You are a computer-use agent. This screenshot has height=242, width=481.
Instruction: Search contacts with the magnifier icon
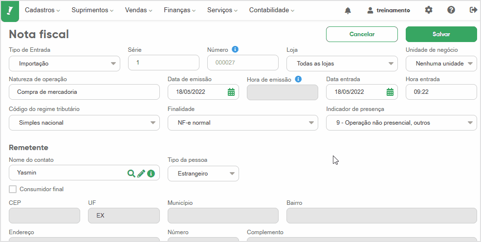pos(131,174)
